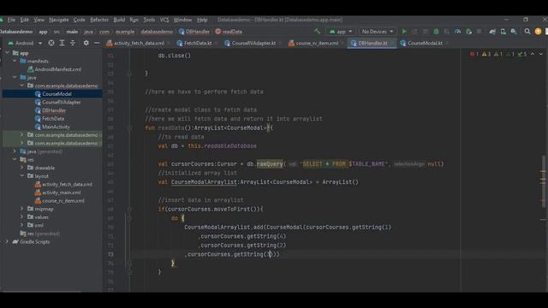Screen dimensions: 548x308
Task: Open the Device Manager icon
Action: 503,32
